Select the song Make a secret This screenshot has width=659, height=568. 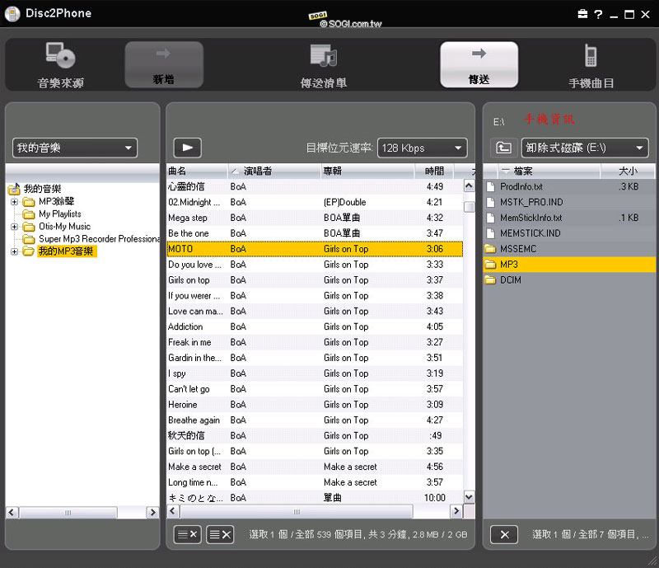315,467
